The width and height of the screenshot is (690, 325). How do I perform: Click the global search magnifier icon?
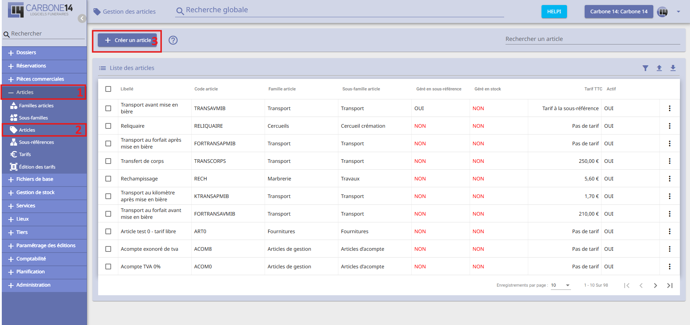(180, 11)
